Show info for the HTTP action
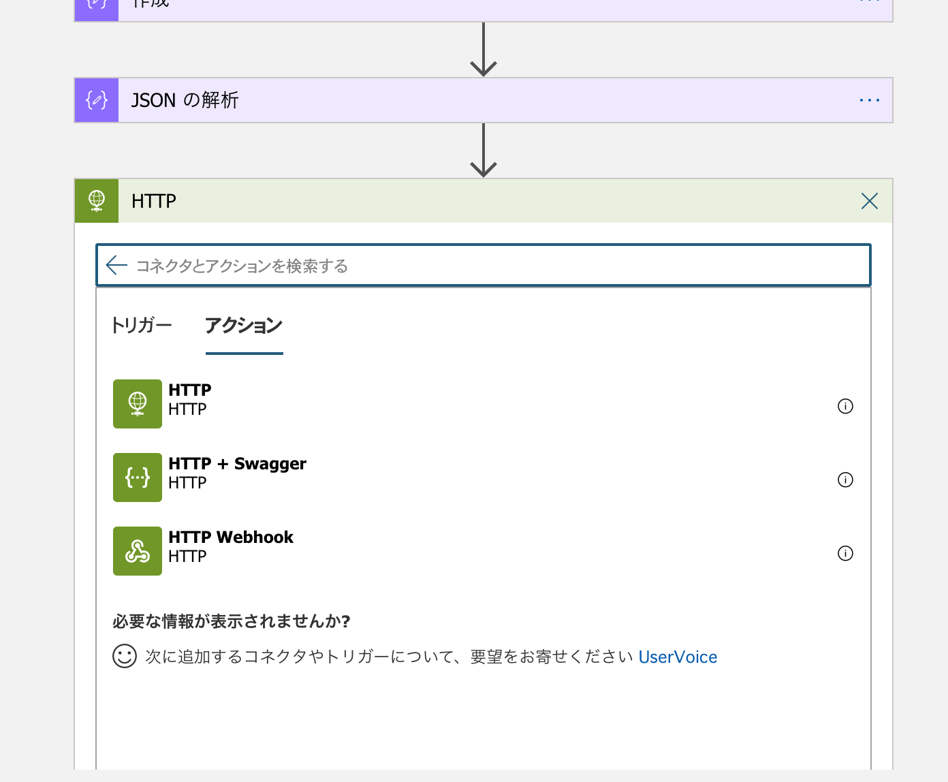 [845, 407]
